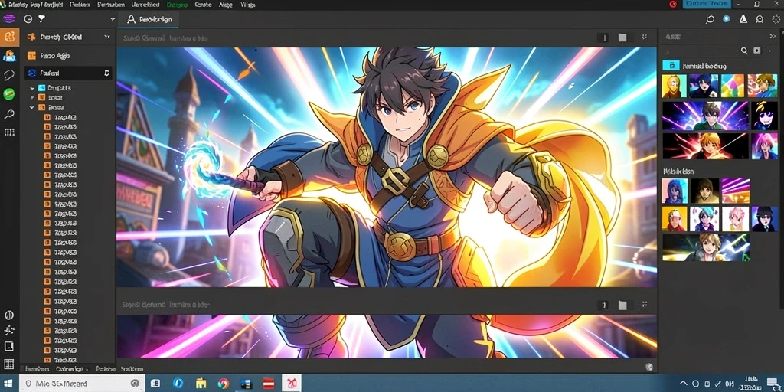Click the green round icon in left sidebar
The height and width of the screenshot is (392, 784).
click(x=9, y=94)
